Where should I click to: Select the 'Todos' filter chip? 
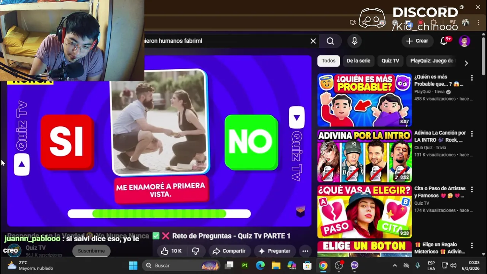(x=328, y=61)
